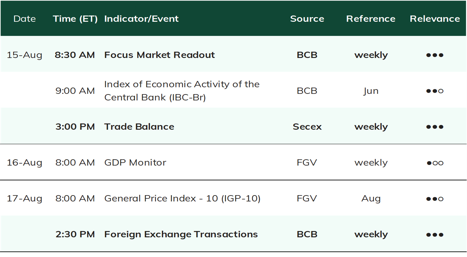Click the relevance dots in the Trade Balance row
This screenshot has width=467, height=257.
(435, 127)
